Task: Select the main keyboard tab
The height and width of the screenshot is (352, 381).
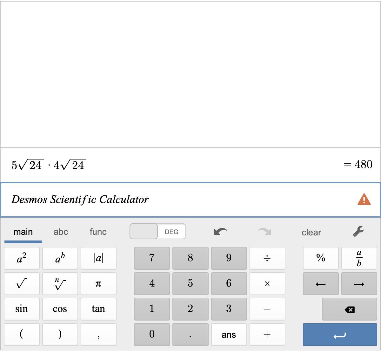Action: click(x=23, y=232)
